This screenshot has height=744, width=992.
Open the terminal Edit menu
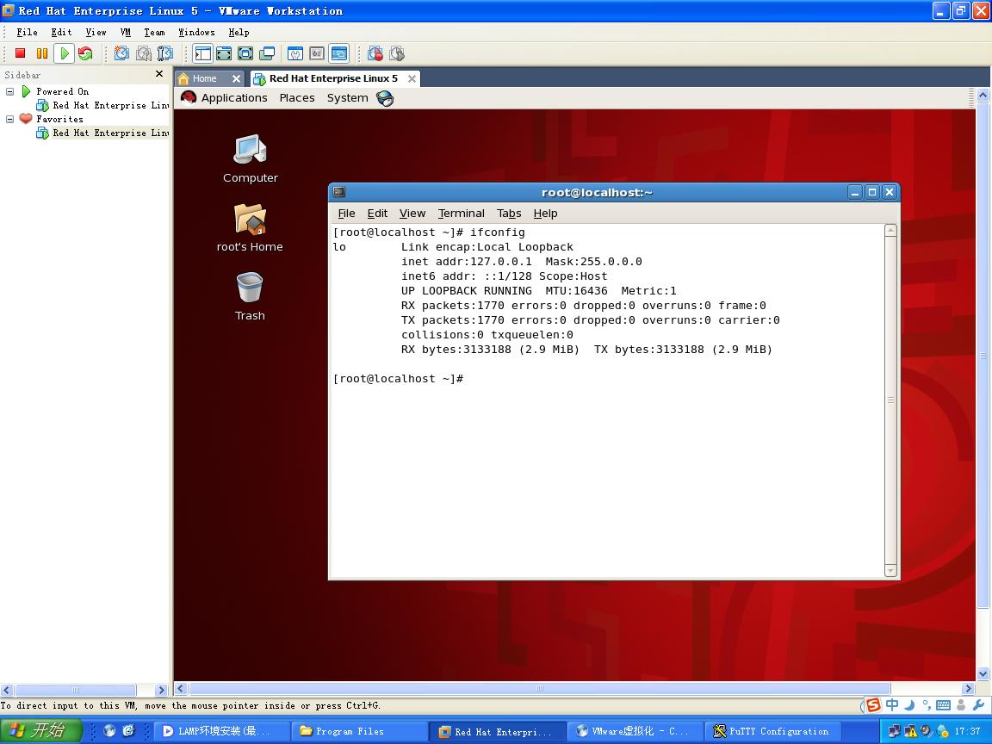point(377,214)
